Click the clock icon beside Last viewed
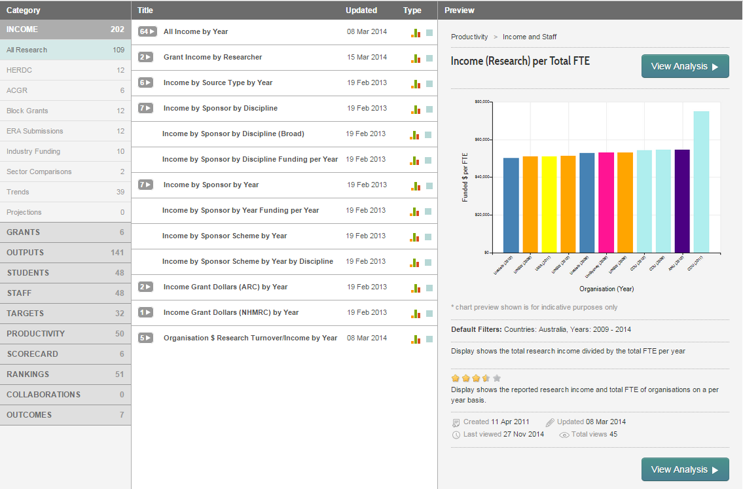Image resolution: width=743 pixels, height=489 pixels. point(456,435)
